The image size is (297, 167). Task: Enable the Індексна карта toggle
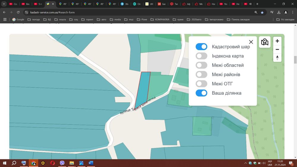coord(201,56)
